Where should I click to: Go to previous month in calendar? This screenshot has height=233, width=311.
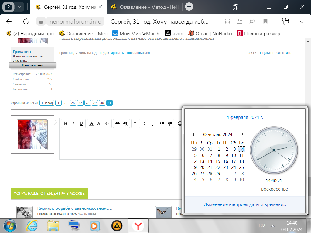click(x=193, y=134)
